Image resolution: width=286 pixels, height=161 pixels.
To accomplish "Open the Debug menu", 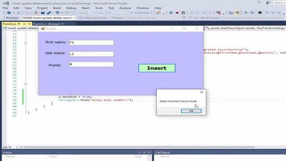I will pyautogui.click(x=71, y=8).
